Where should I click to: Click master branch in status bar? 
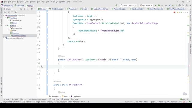pyautogui.click(x=160, y=102)
